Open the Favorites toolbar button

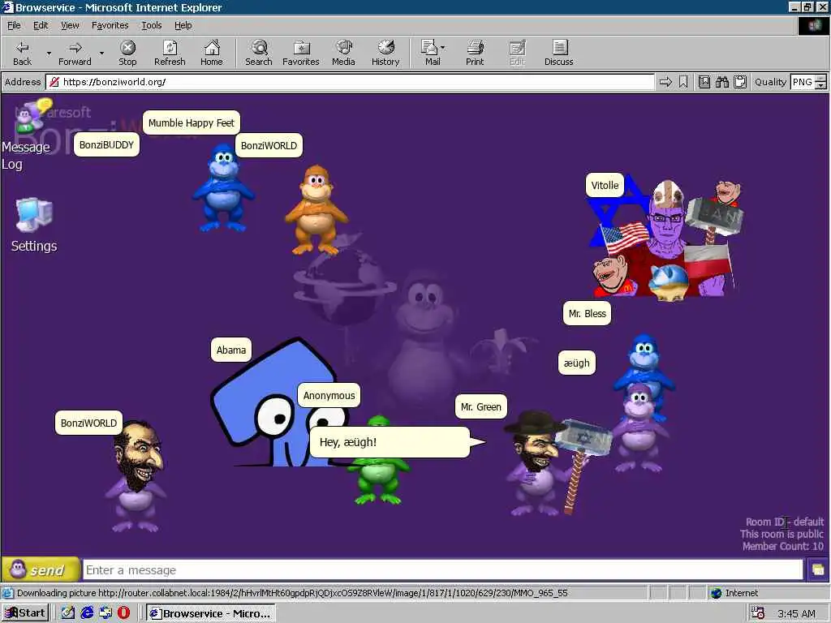(300, 53)
